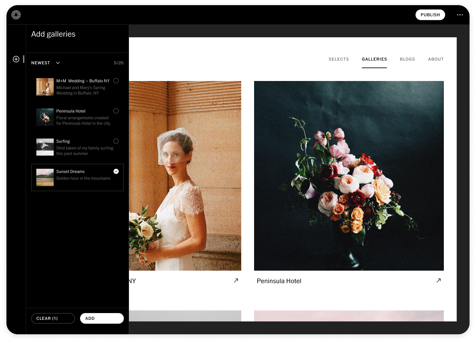Open the circular app logo menu
The height and width of the screenshot is (342, 476).
pos(16,15)
